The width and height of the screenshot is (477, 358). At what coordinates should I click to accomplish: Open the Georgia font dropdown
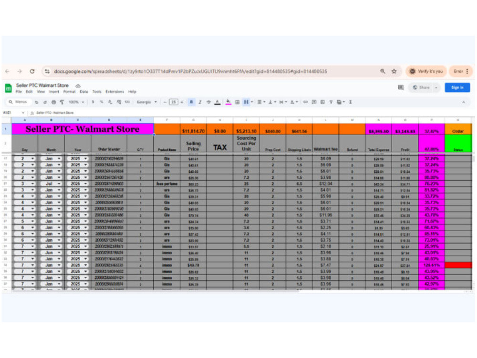tap(146, 102)
